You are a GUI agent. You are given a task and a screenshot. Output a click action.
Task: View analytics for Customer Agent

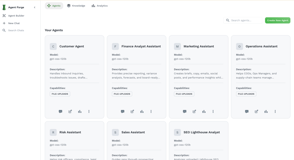(80, 111)
